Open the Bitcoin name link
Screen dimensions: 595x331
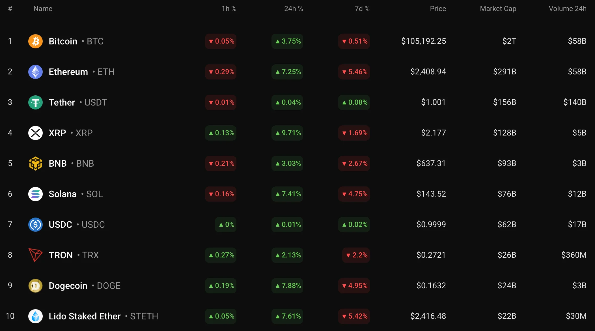63,41
